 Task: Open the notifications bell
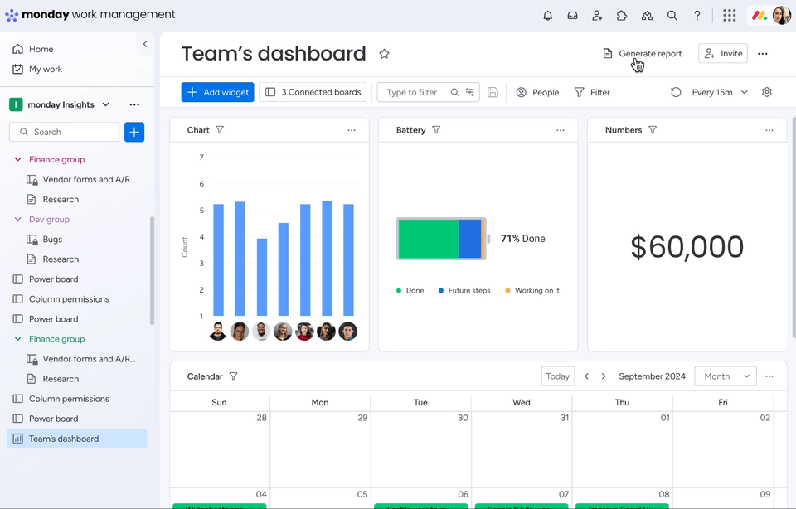tap(547, 15)
